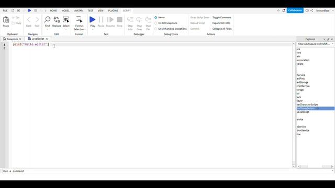Click Expand All Folds
Viewport: 335px width, 188px height.
(221, 23)
